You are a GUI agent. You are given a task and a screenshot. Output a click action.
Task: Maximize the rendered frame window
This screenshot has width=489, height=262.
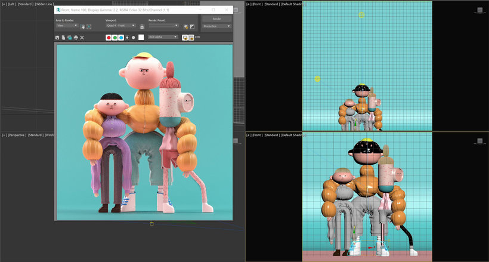213,10
